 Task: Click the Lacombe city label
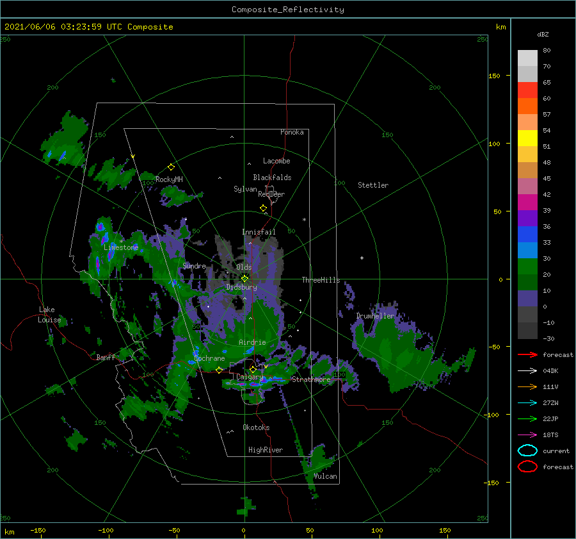click(x=276, y=161)
